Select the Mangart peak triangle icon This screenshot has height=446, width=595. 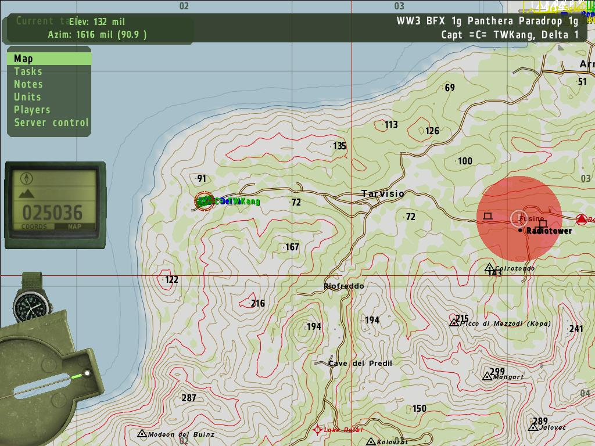click(487, 376)
